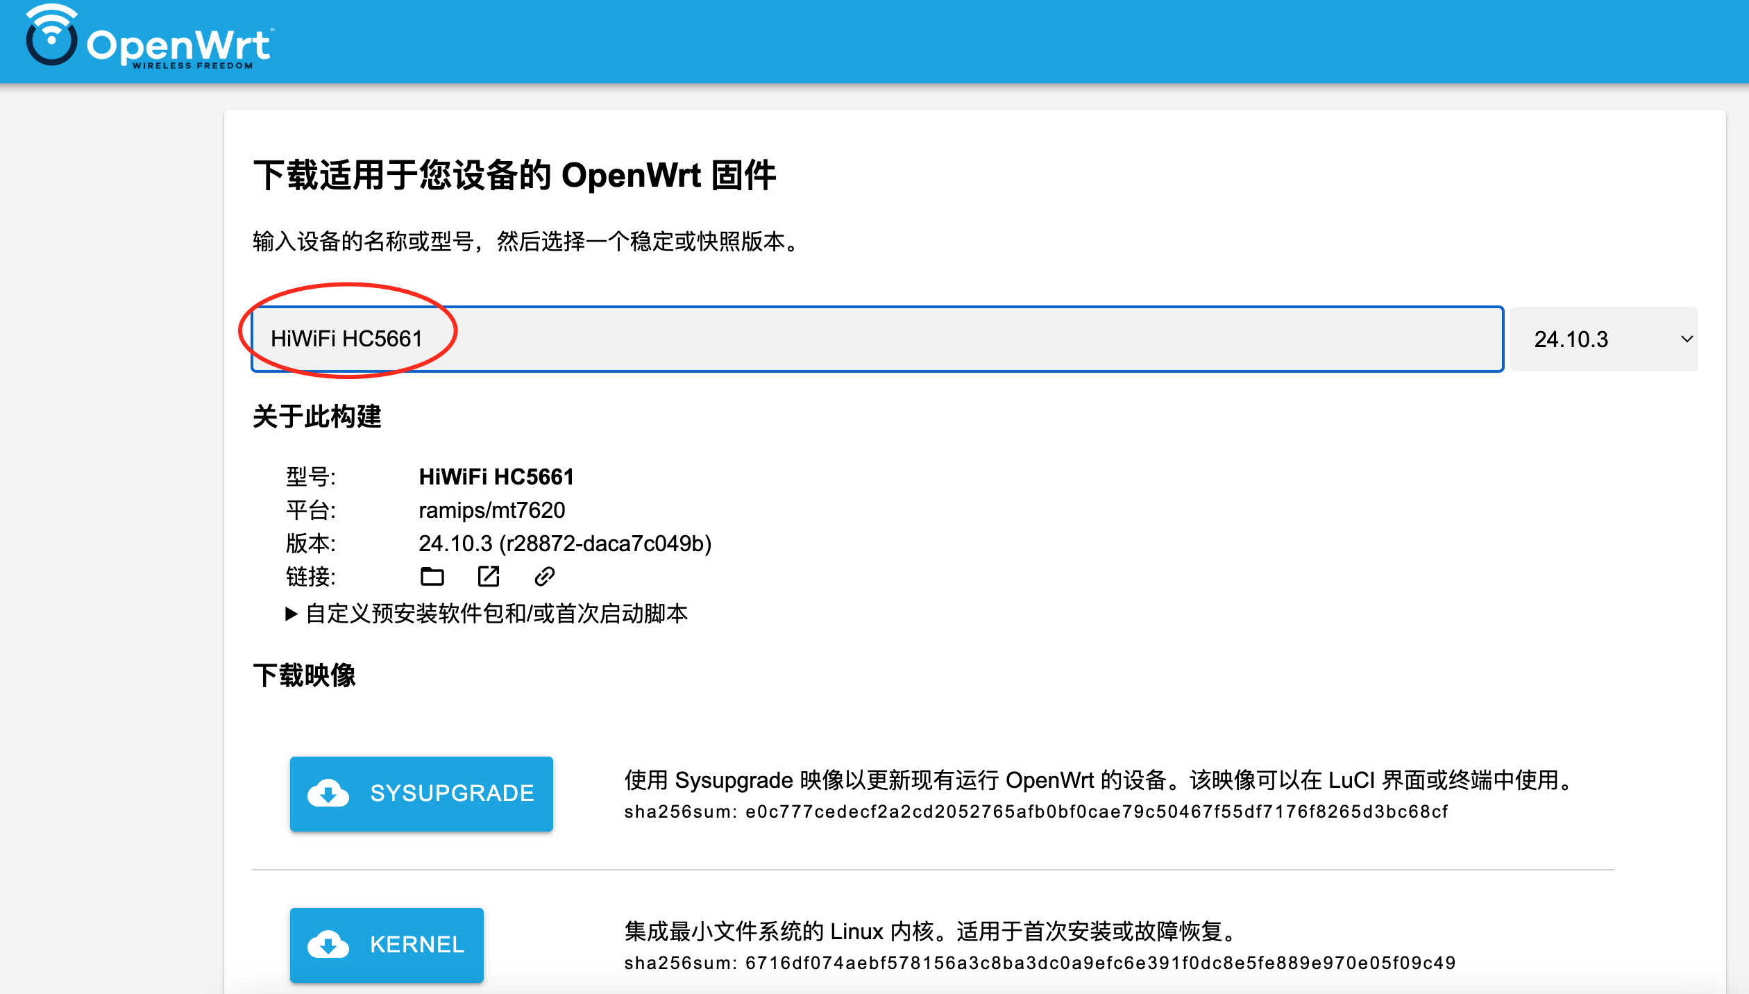The width and height of the screenshot is (1749, 994).
Task: Click the 下载映像 section heading
Action: click(x=304, y=675)
